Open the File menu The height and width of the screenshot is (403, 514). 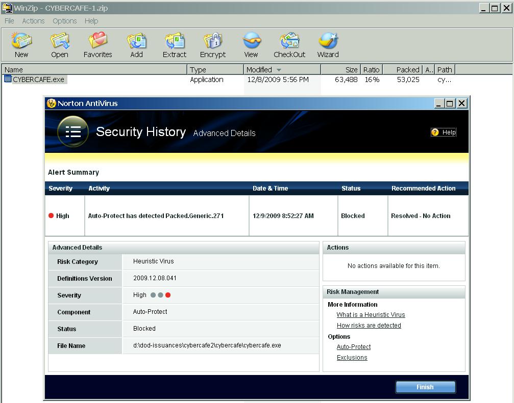tap(9, 21)
